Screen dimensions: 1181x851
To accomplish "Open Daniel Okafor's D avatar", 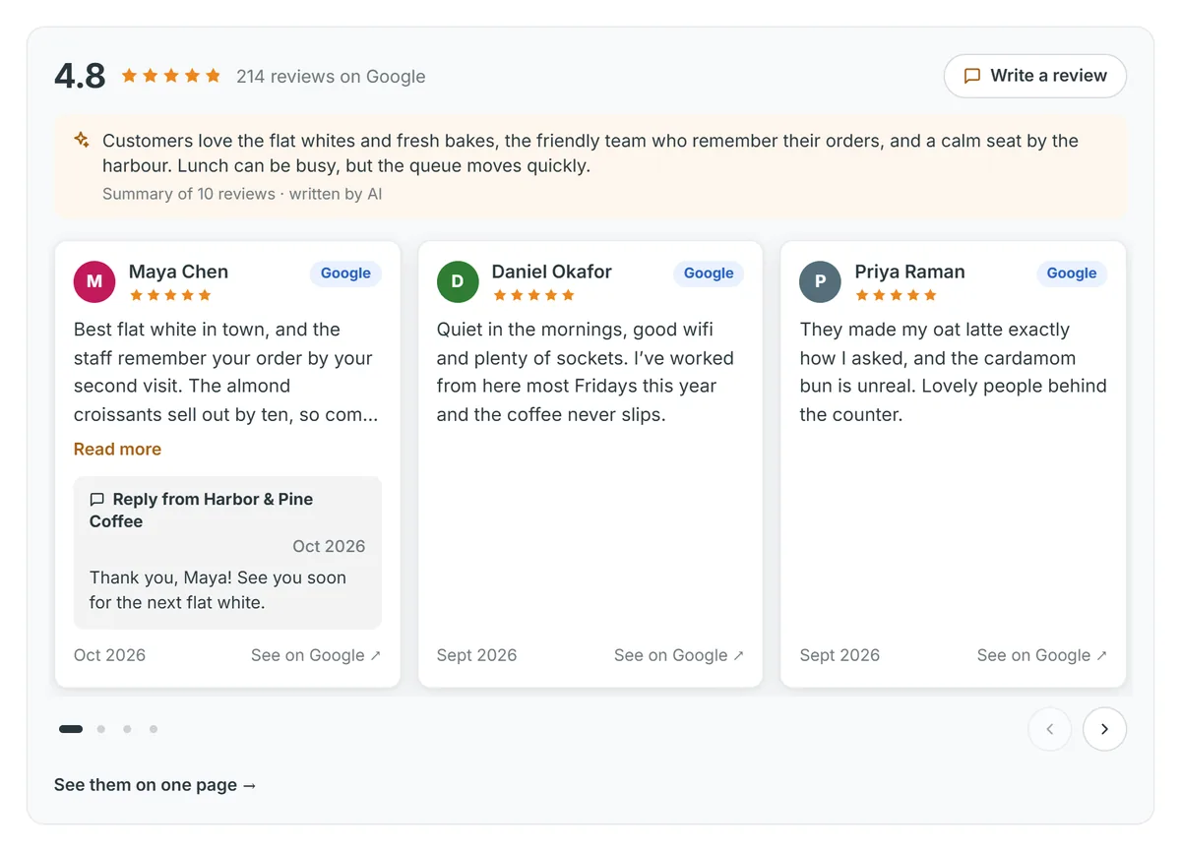I will point(458,281).
